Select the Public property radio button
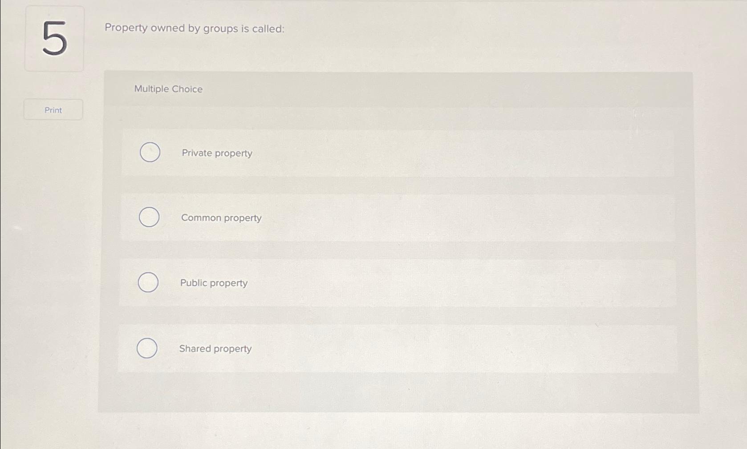747x449 pixels. click(148, 282)
